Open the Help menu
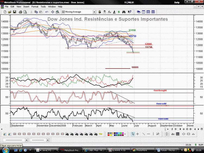Image resolution: width=204 pixels, height=153 pixels. 60,7
